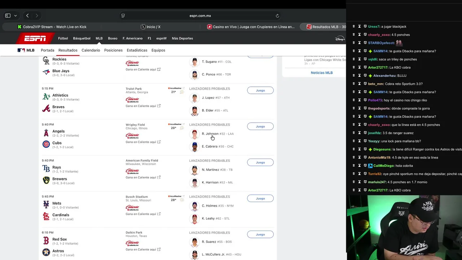Open pitcher L. McCullers Jr. profile
The image size is (462, 260).
(x=213, y=255)
